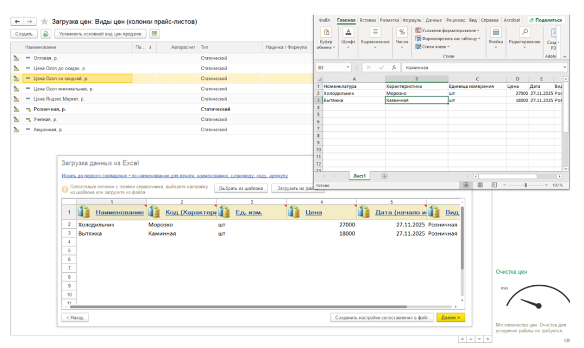Click the Excel zoom slider handle
This screenshot has height=348, width=584.
[x=525, y=185]
